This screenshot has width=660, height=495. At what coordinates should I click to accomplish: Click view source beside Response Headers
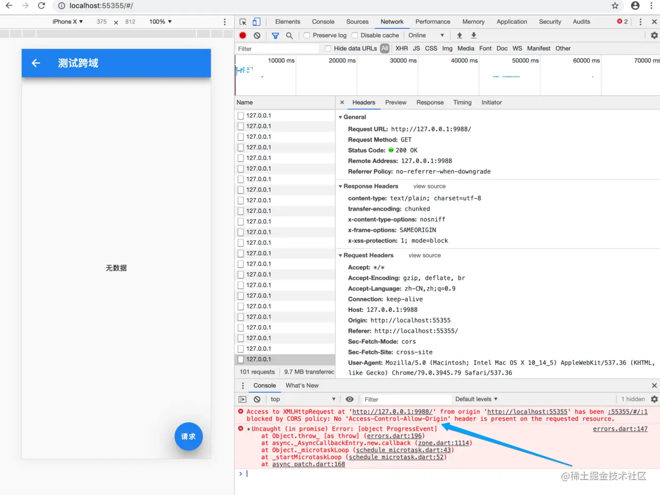pos(430,186)
